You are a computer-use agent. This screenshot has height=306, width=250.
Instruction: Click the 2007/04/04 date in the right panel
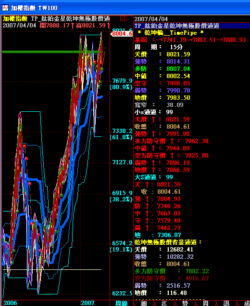[x=151, y=19]
